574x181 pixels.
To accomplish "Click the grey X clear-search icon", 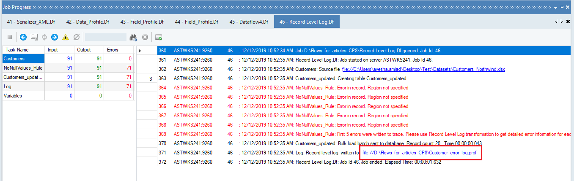I will click(x=145, y=37).
